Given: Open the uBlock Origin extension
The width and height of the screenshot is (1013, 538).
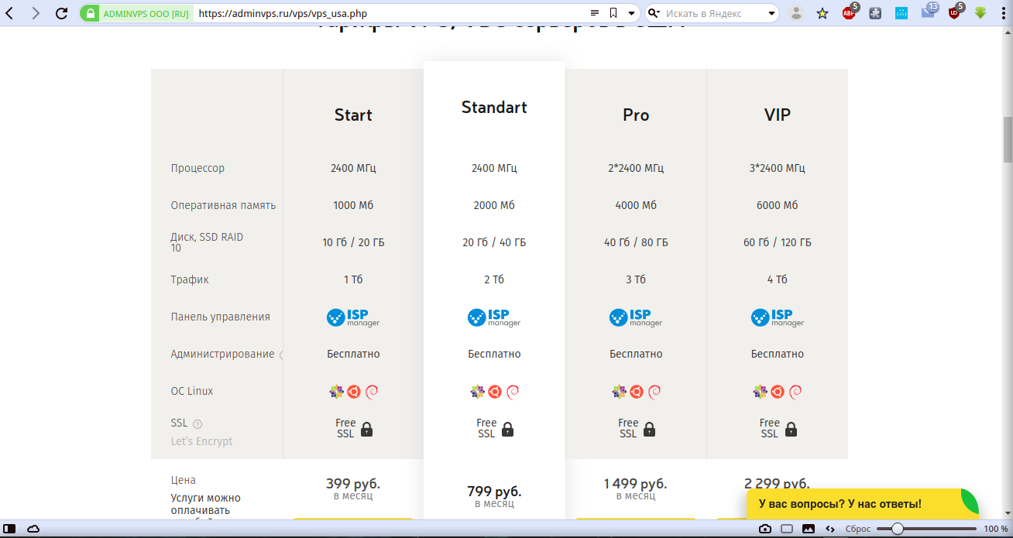Looking at the screenshot, I should pyautogui.click(x=956, y=12).
